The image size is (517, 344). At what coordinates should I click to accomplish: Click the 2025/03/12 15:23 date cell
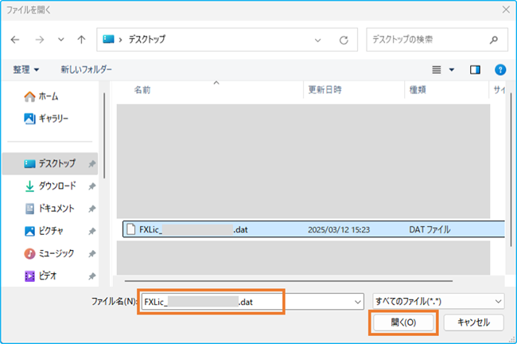point(339,230)
